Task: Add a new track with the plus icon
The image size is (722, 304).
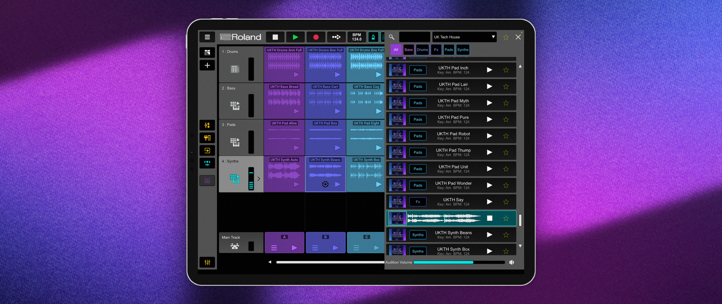Action: pyautogui.click(x=207, y=65)
